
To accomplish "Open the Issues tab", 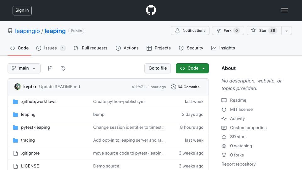I will 51,48.
